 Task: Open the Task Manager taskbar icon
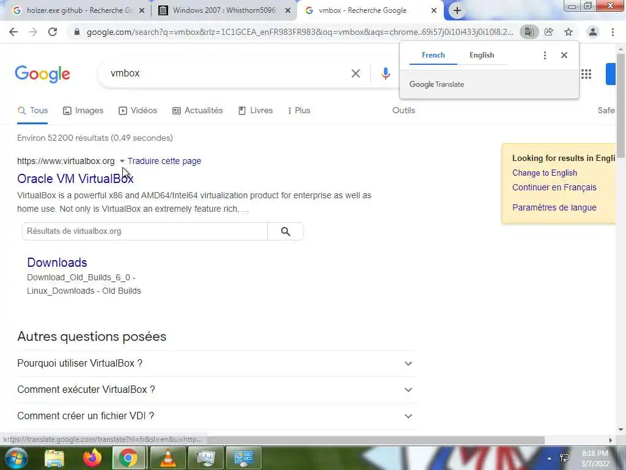(205, 458)
